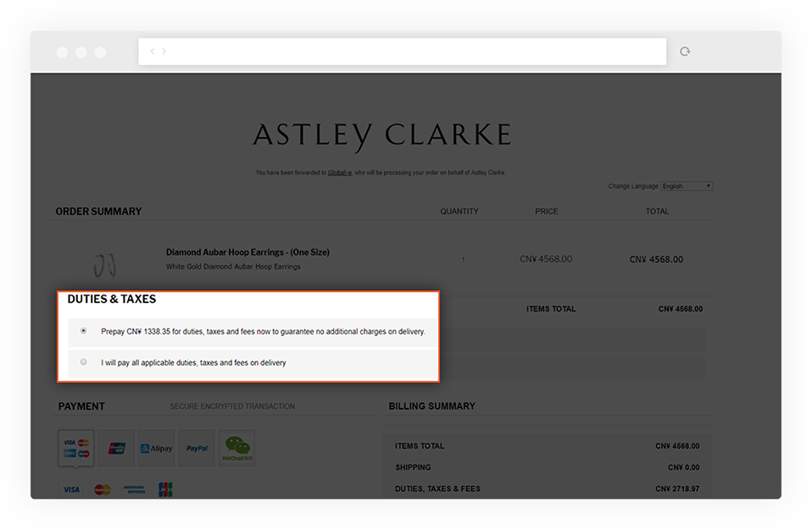Click the DUTIES & TAXES heading
Image resolution: width=812 pixels, height=530 pixels.
[112, 300]
